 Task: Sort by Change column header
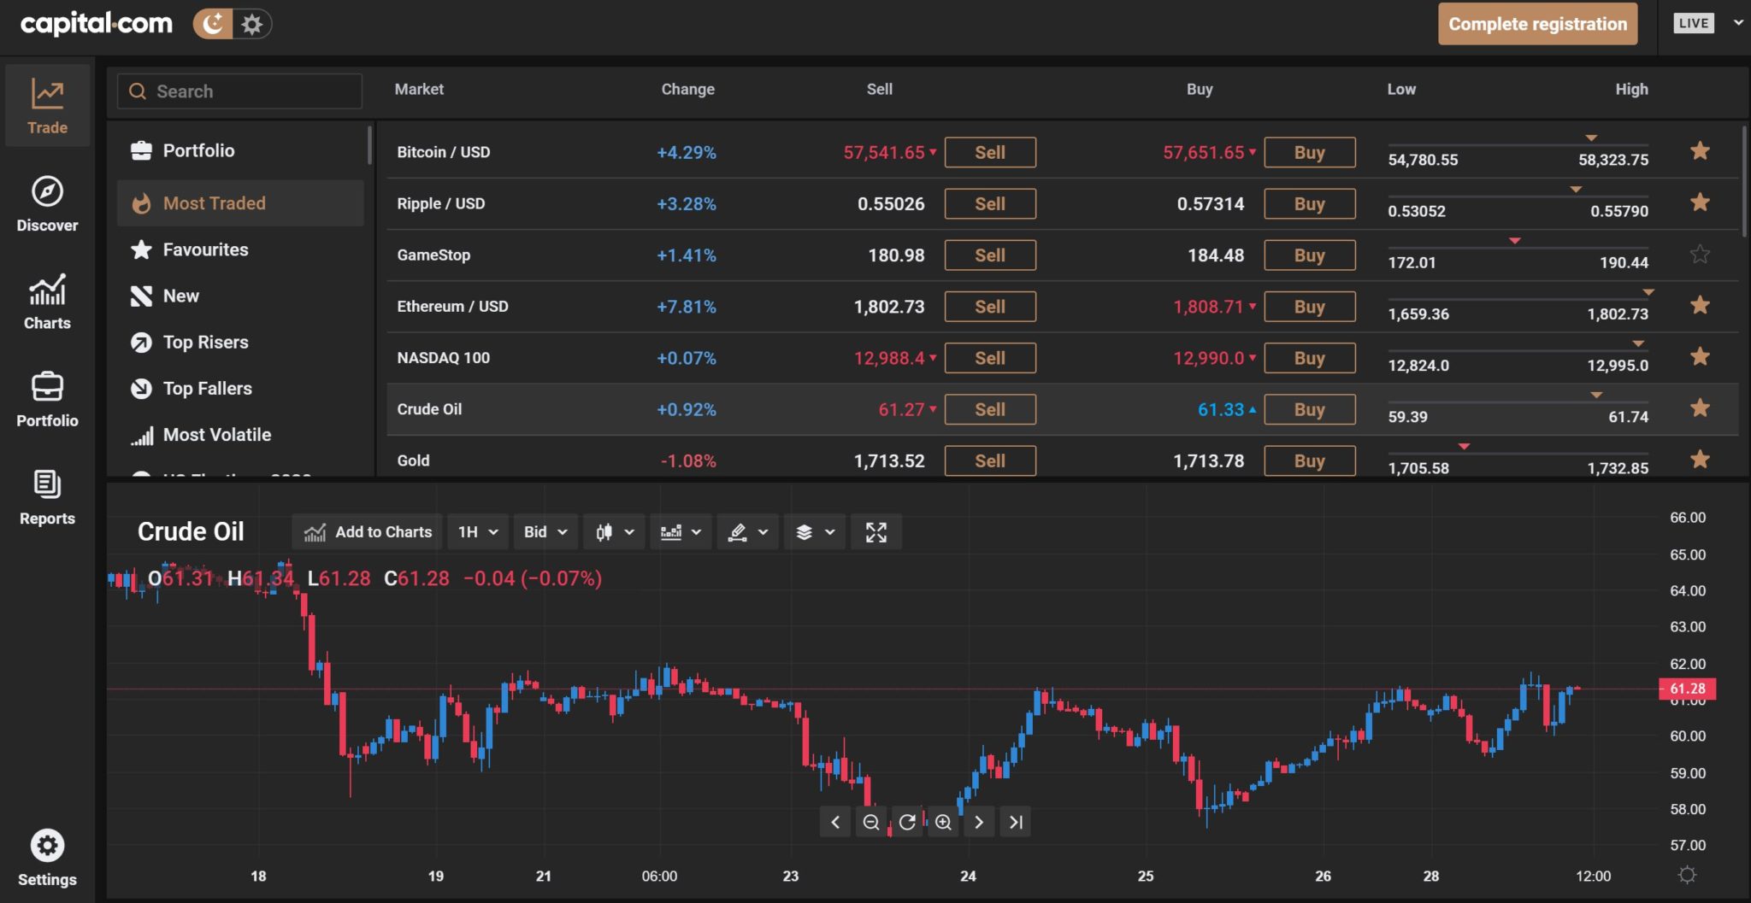click(x=687, y=89)
